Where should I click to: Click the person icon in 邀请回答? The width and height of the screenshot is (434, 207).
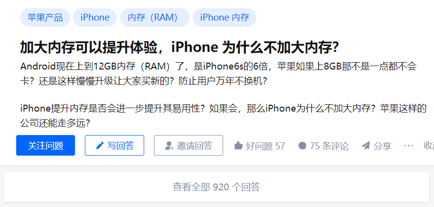click(169, 146)
